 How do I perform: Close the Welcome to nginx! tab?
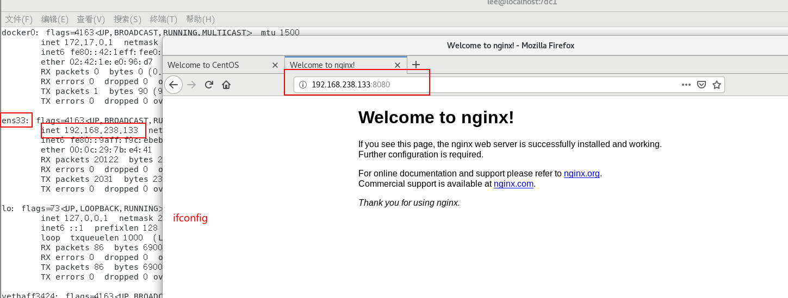coord(398,65)
